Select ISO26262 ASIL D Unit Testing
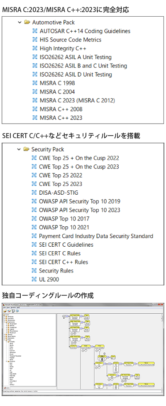Screen dimensions: 166x406 coord(76,74)
